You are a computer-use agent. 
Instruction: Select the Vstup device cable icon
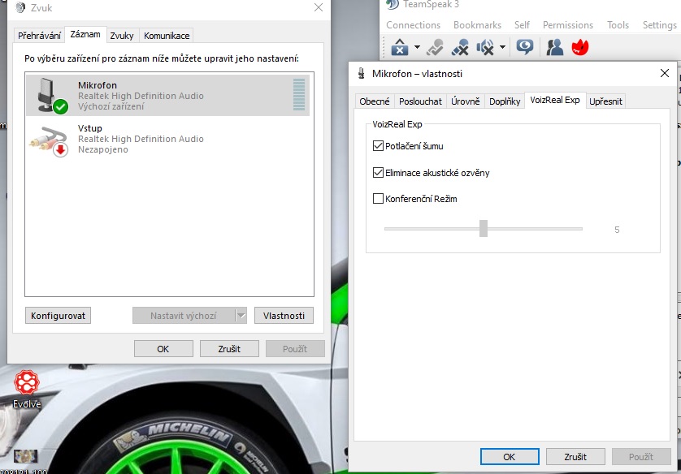[49, 141]
